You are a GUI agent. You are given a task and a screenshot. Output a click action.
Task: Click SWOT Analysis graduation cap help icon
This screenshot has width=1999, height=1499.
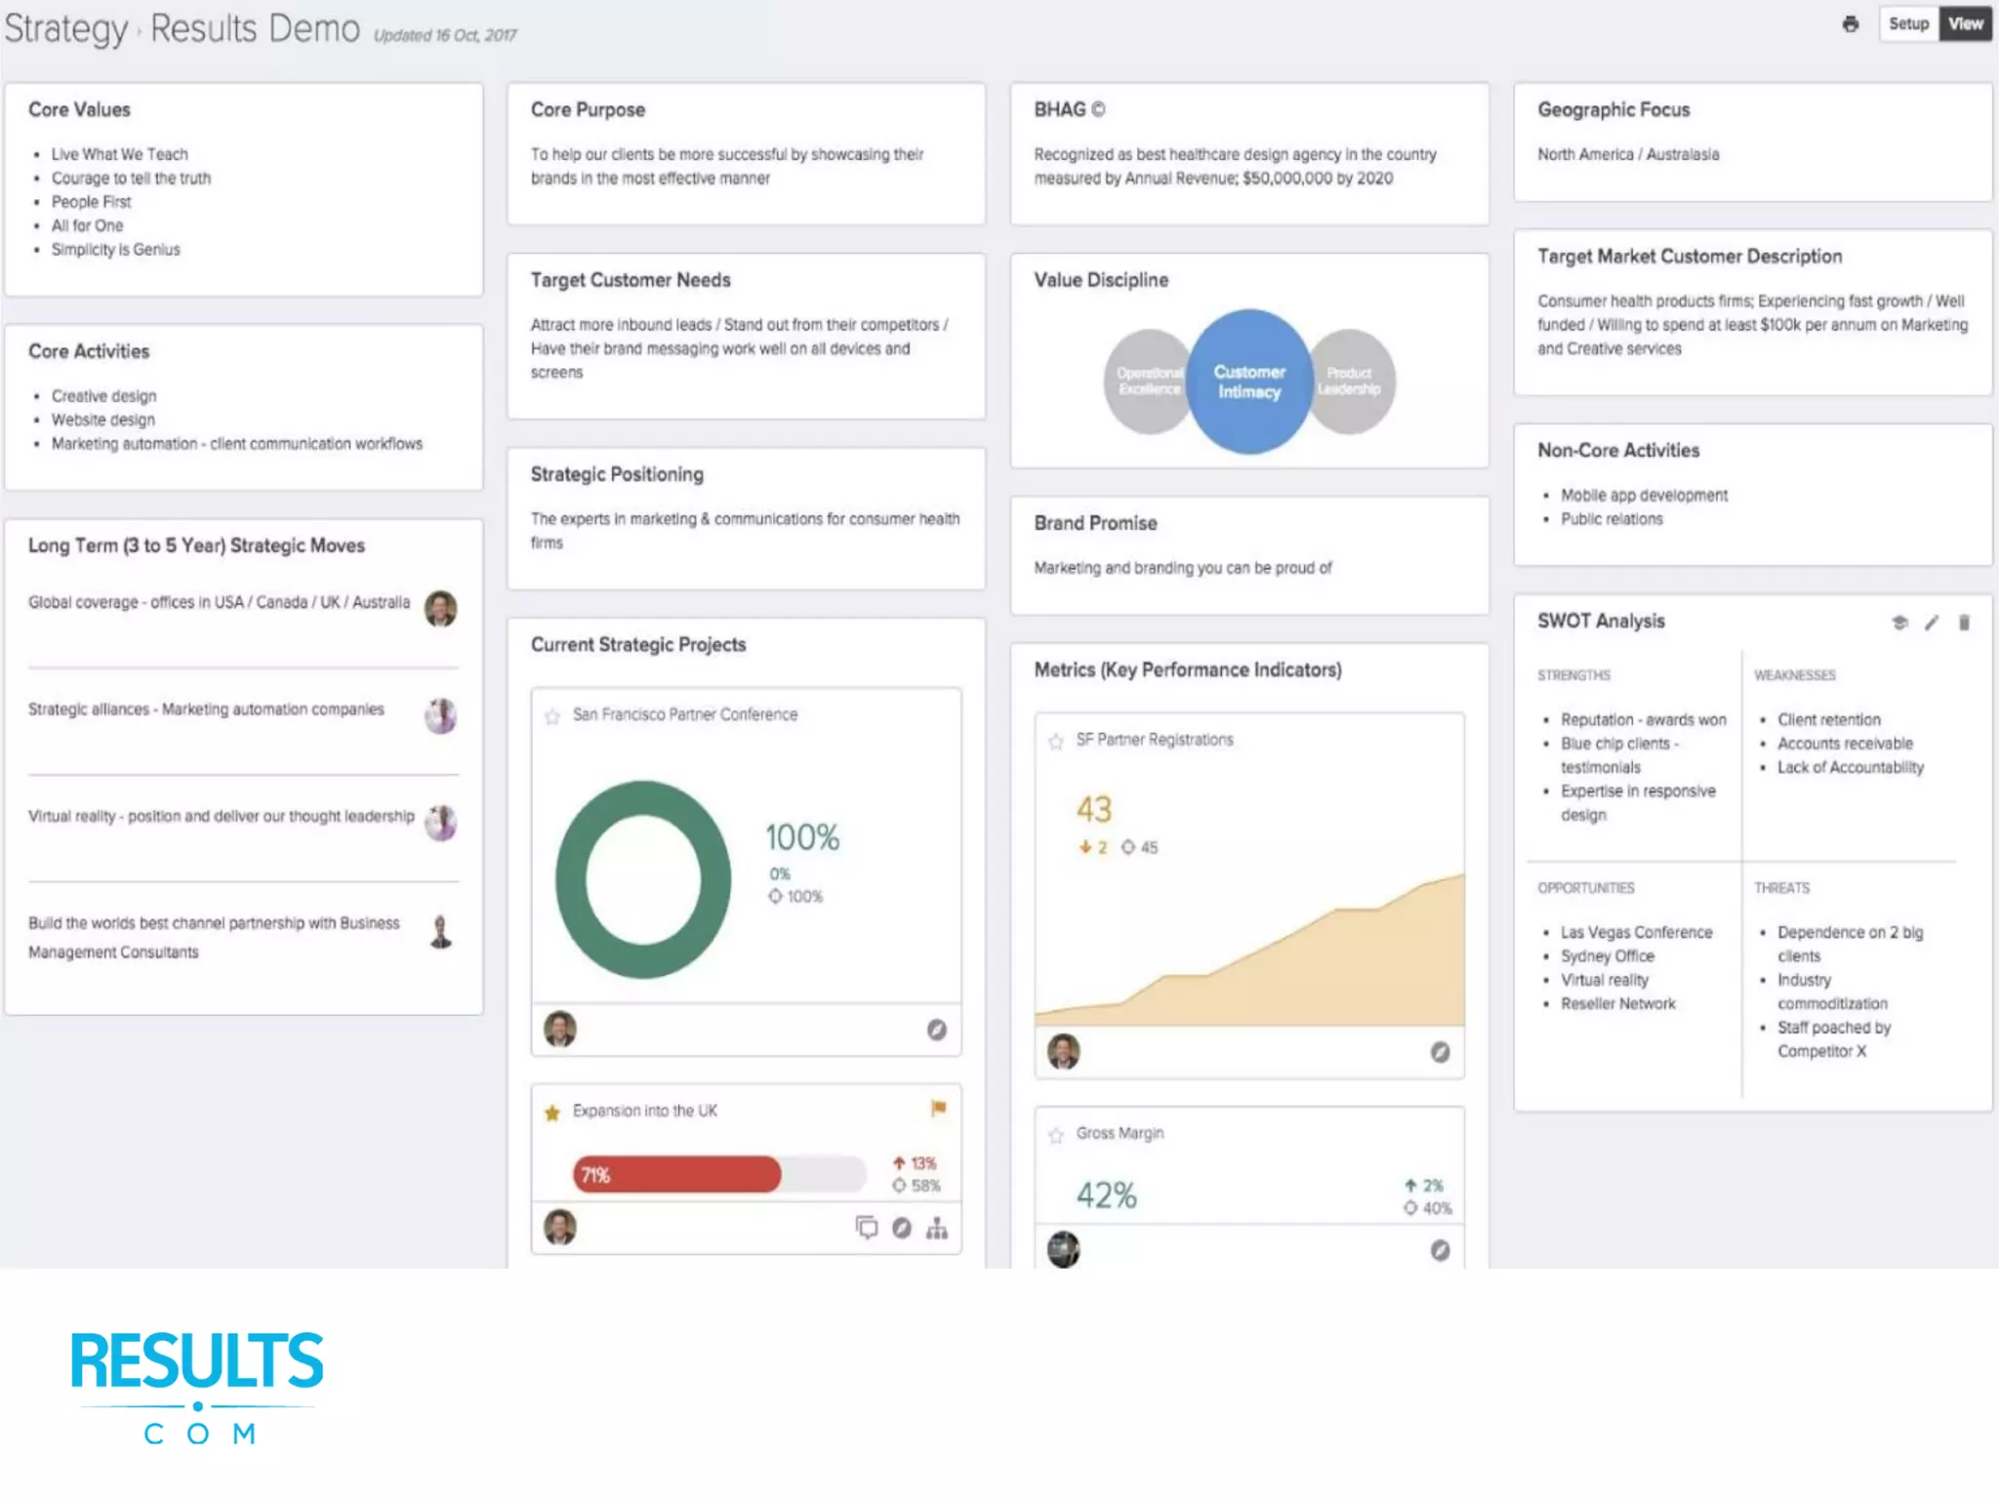pyautogui.click(x=1899, y=623)
